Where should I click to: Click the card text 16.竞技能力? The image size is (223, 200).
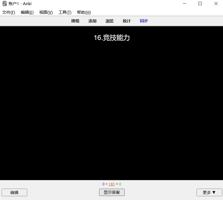click(112, 38)
